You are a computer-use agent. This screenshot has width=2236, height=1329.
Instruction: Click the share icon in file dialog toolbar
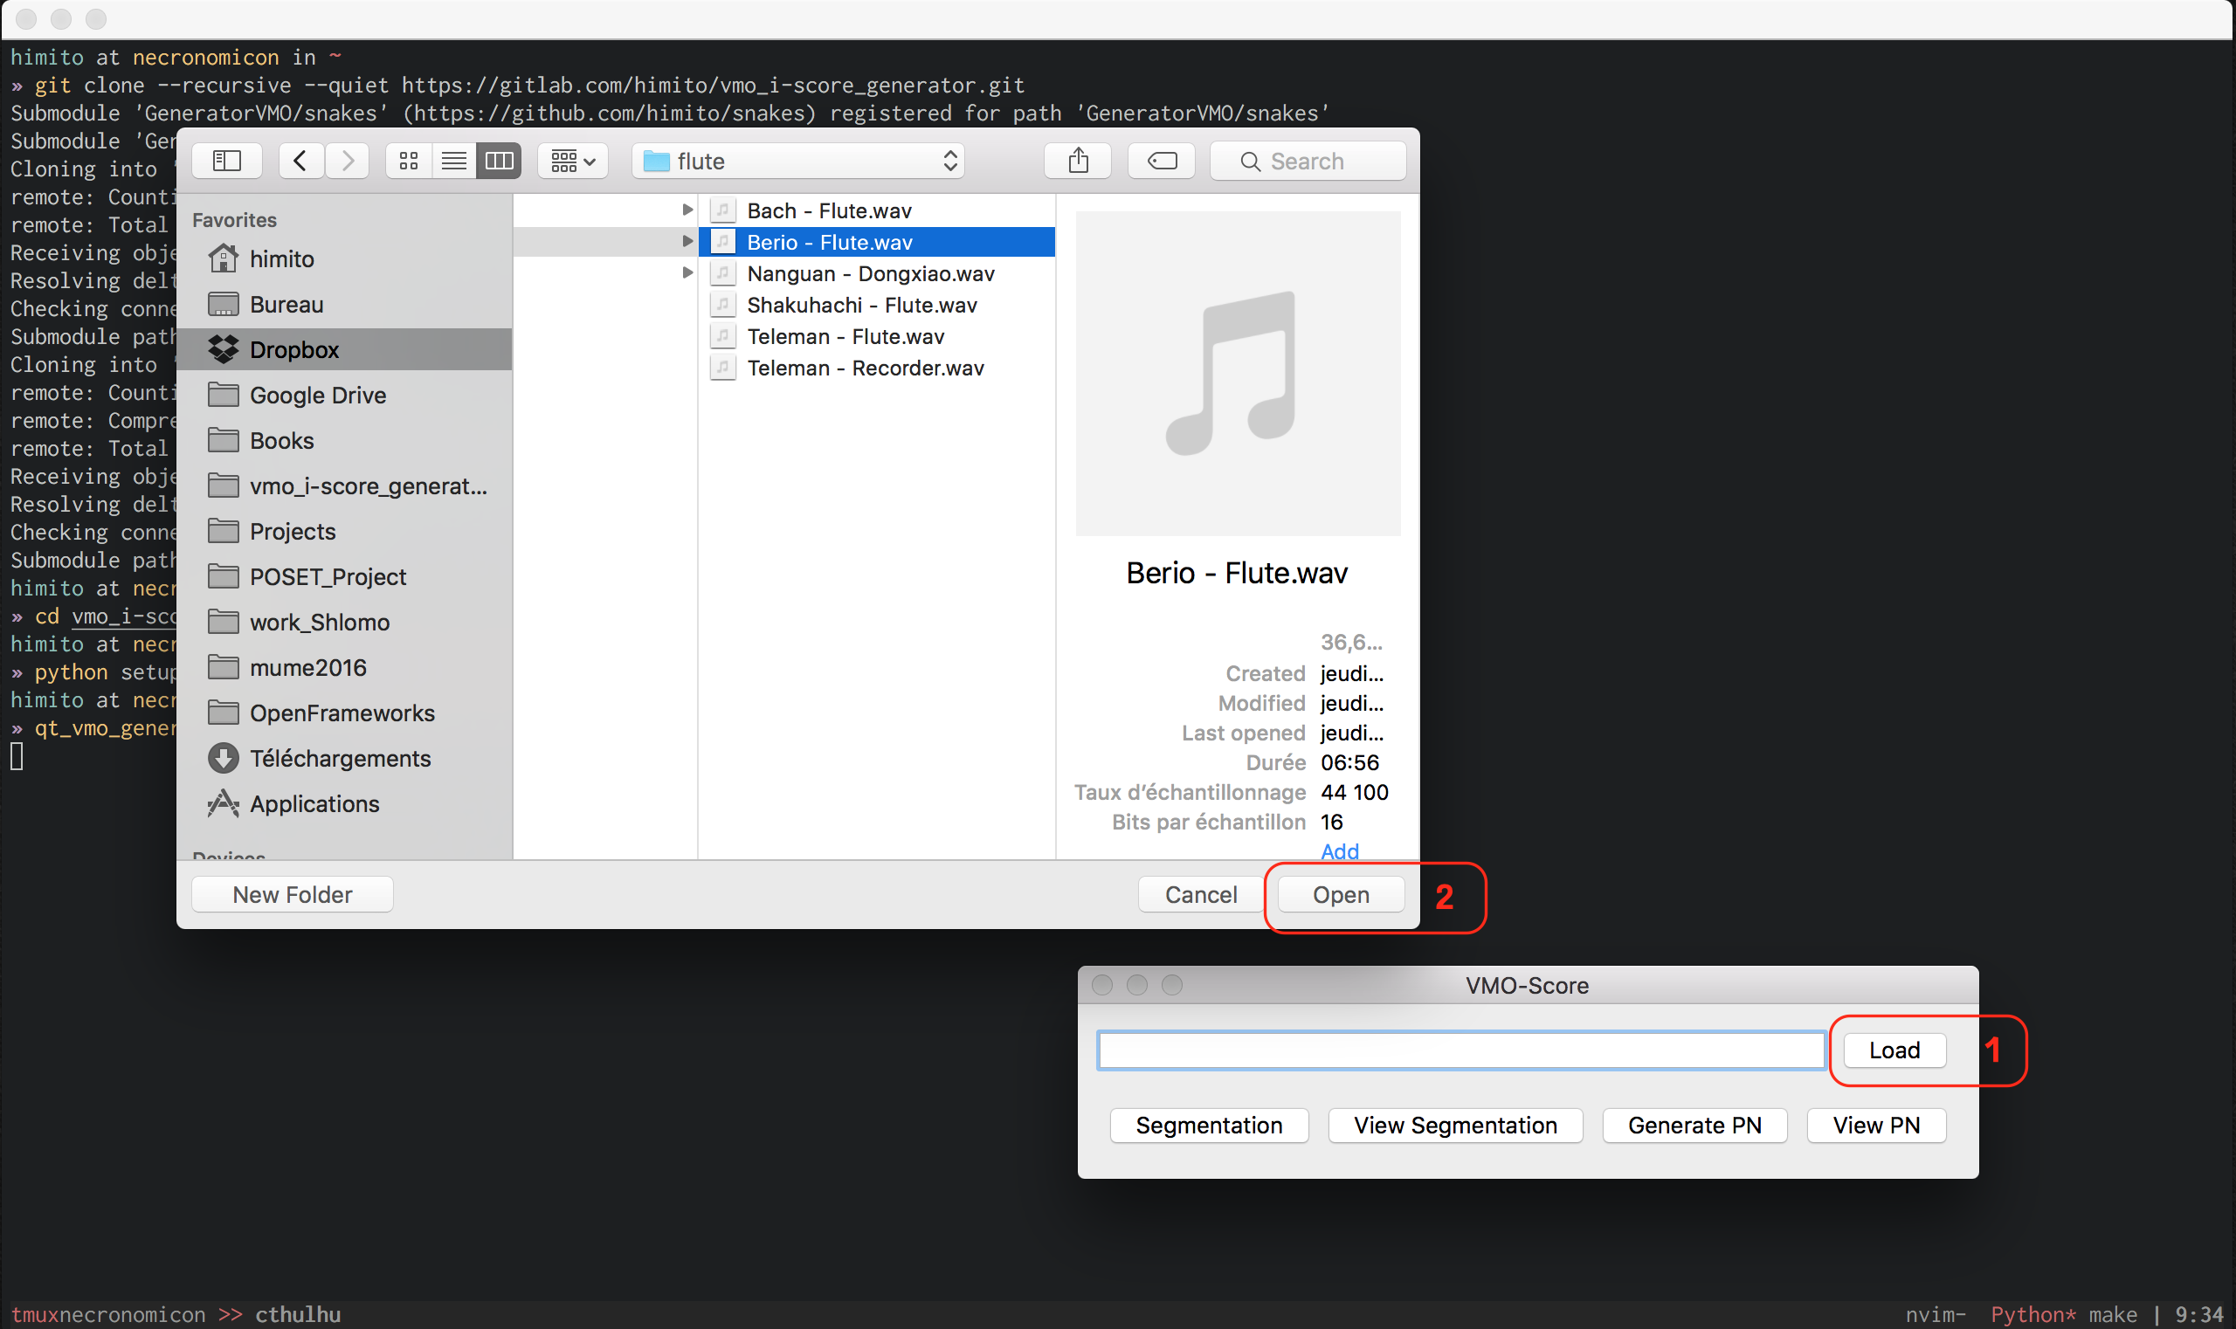(1080, 158)
